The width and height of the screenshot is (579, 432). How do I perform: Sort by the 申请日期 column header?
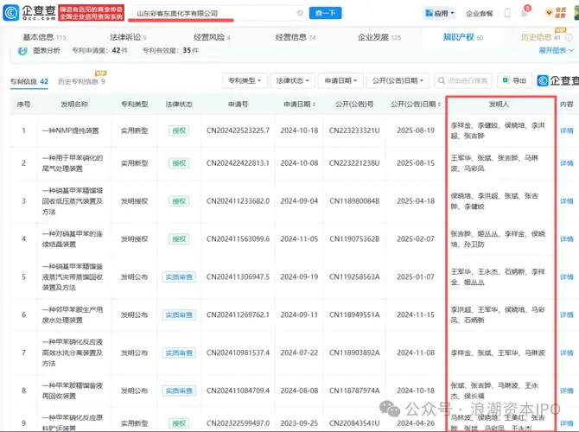pyautogui.click(x=300, y=105)
